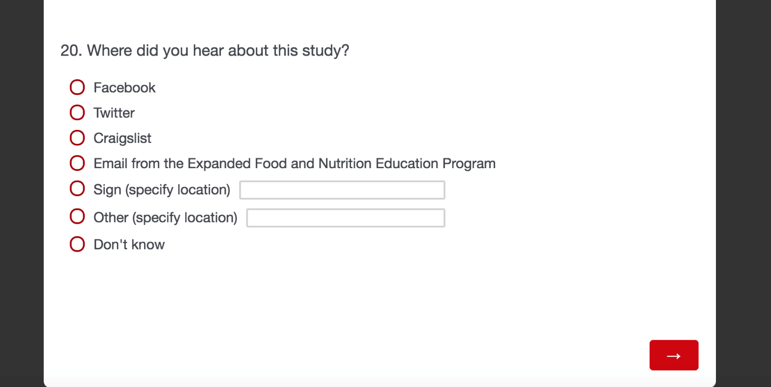Click the Facebook label text
This screenshot has width=771, height=387.
coord(124,88)
